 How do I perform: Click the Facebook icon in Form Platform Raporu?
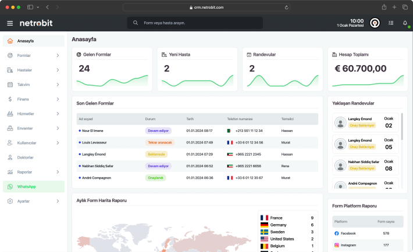pos(336,233)
